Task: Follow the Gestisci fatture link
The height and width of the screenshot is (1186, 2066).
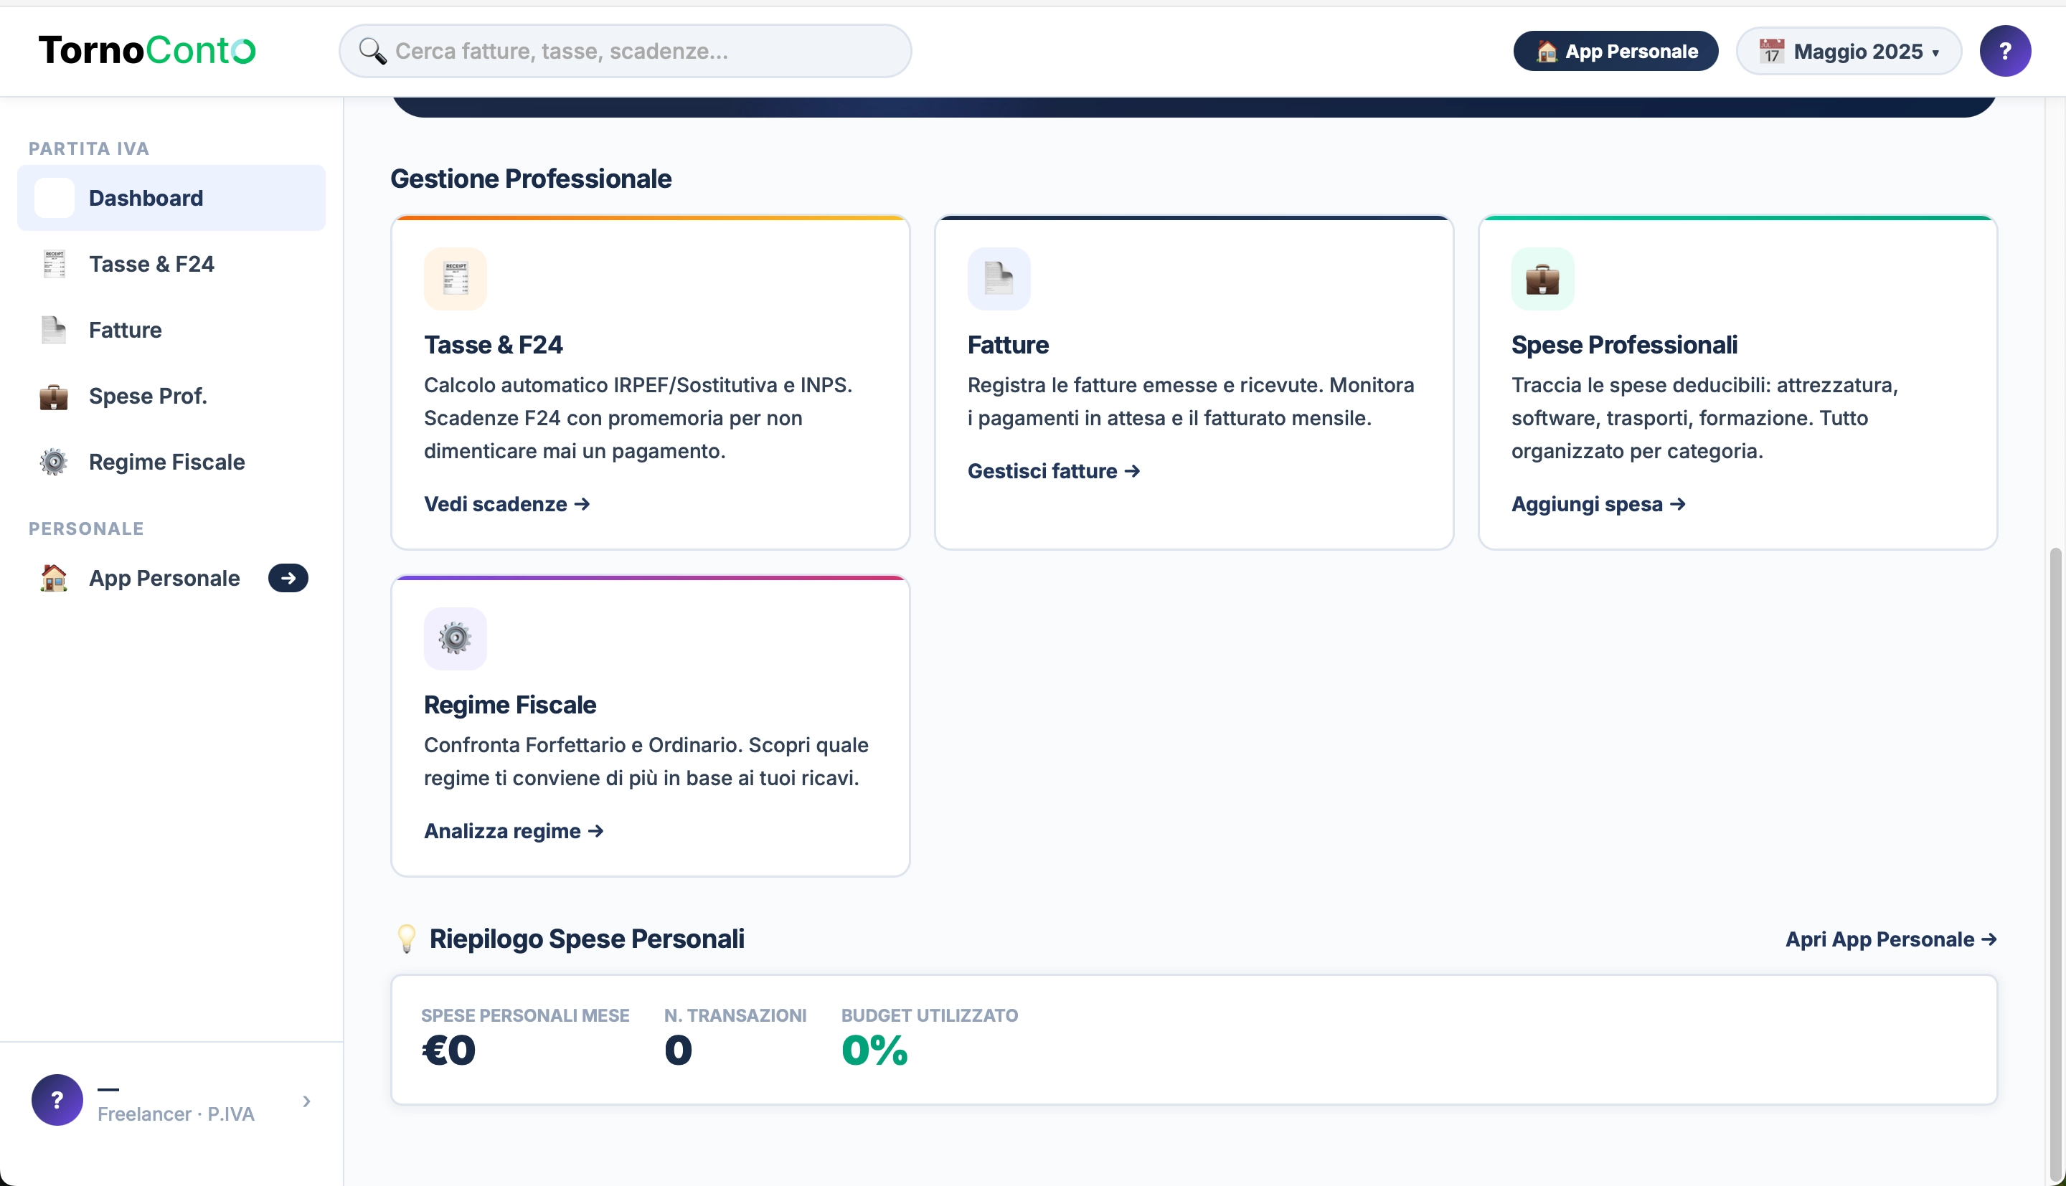Action: 1053,471
